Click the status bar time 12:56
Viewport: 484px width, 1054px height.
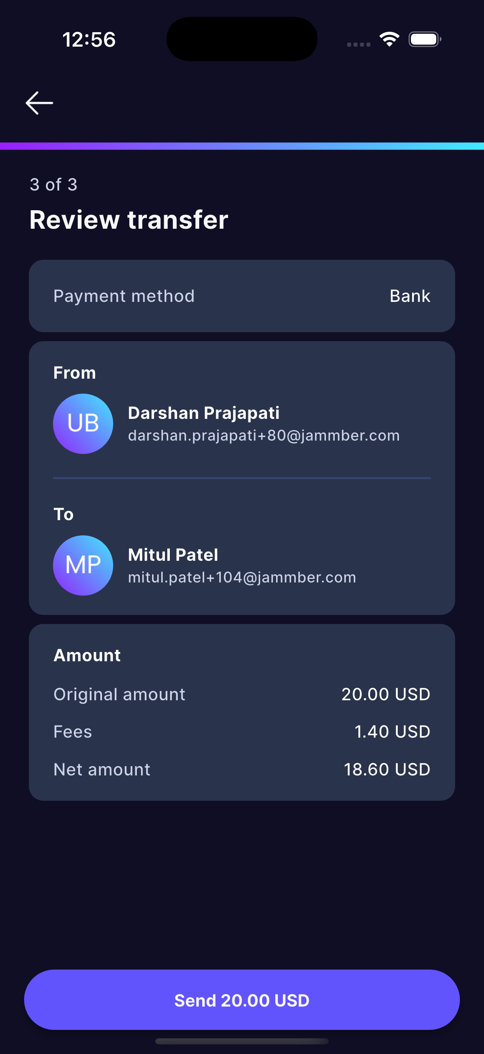[89, 40]
